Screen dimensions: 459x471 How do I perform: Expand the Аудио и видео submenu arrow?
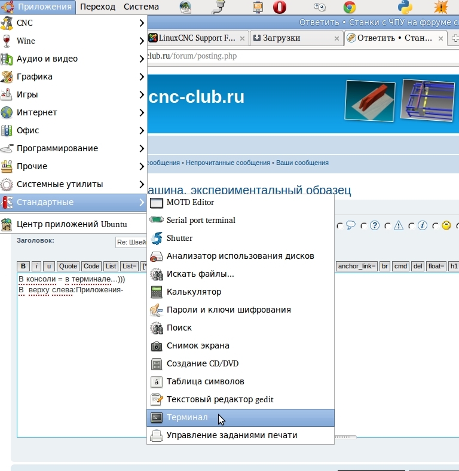click(x=142, y=59)
